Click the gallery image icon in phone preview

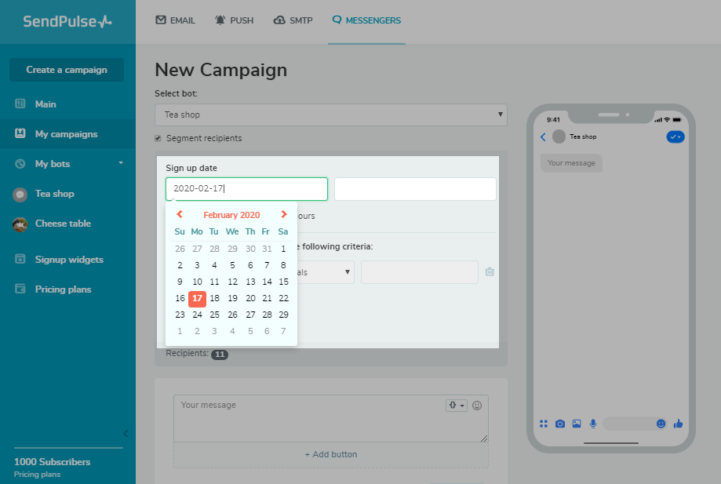tap(577, 424)
